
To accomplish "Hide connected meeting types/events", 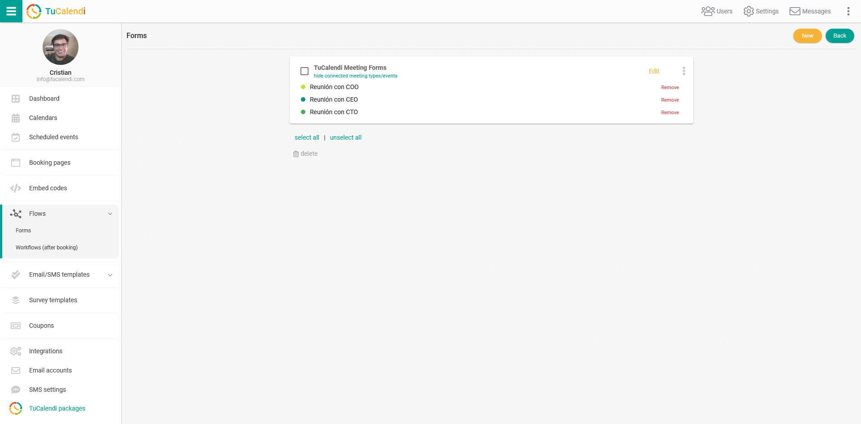I will click(355, 76).
